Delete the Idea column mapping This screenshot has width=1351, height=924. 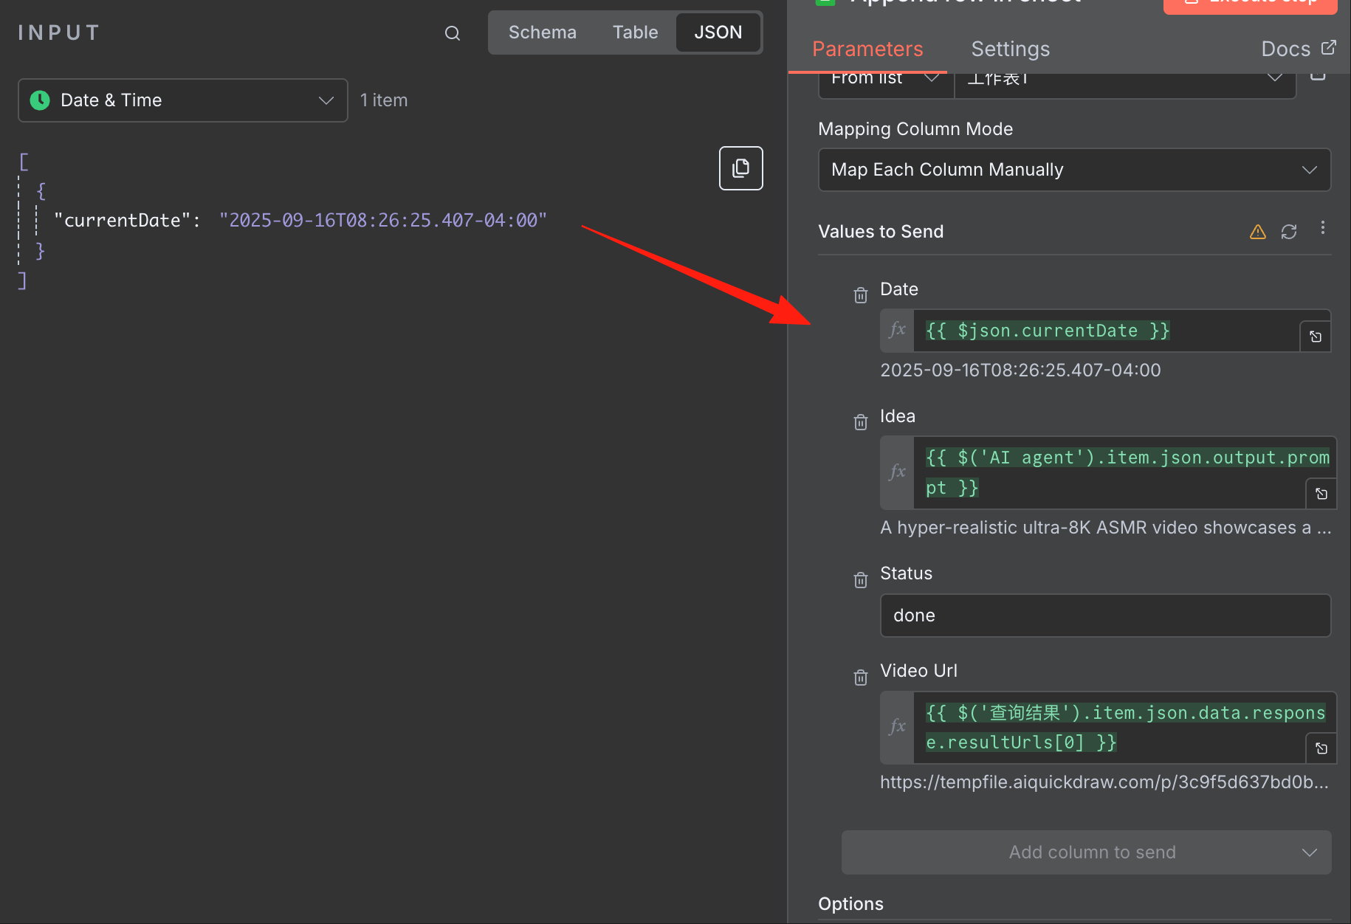(x=860, y=422)
